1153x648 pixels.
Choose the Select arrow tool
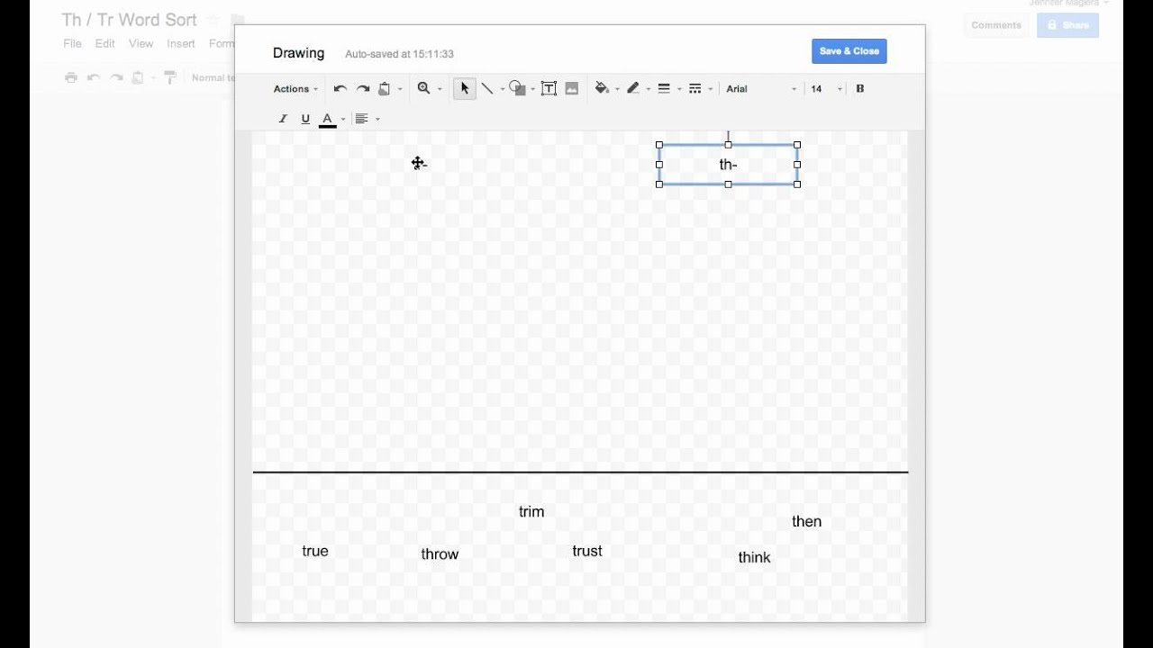465,88
